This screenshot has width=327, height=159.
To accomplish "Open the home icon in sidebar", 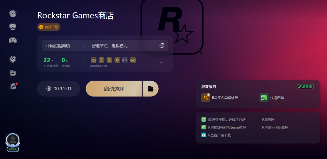I will 13,13.
